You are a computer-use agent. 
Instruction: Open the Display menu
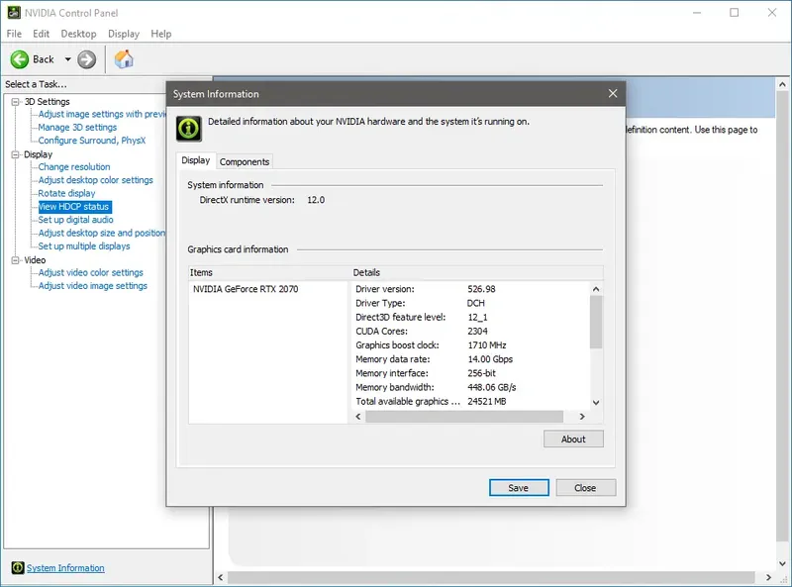[124, 34]
